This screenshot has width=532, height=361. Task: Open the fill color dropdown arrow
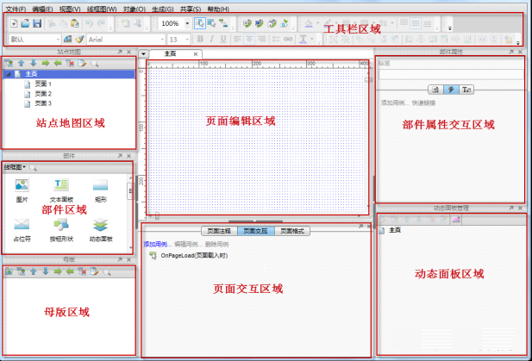tap(318, 23)
